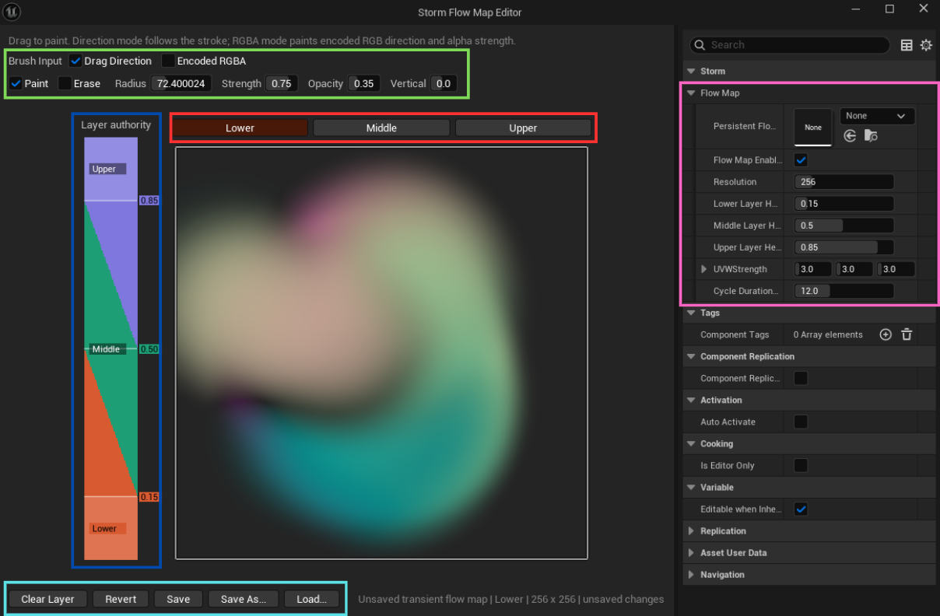
Task: Expand the Navigation section
Action: pos(691,574)
